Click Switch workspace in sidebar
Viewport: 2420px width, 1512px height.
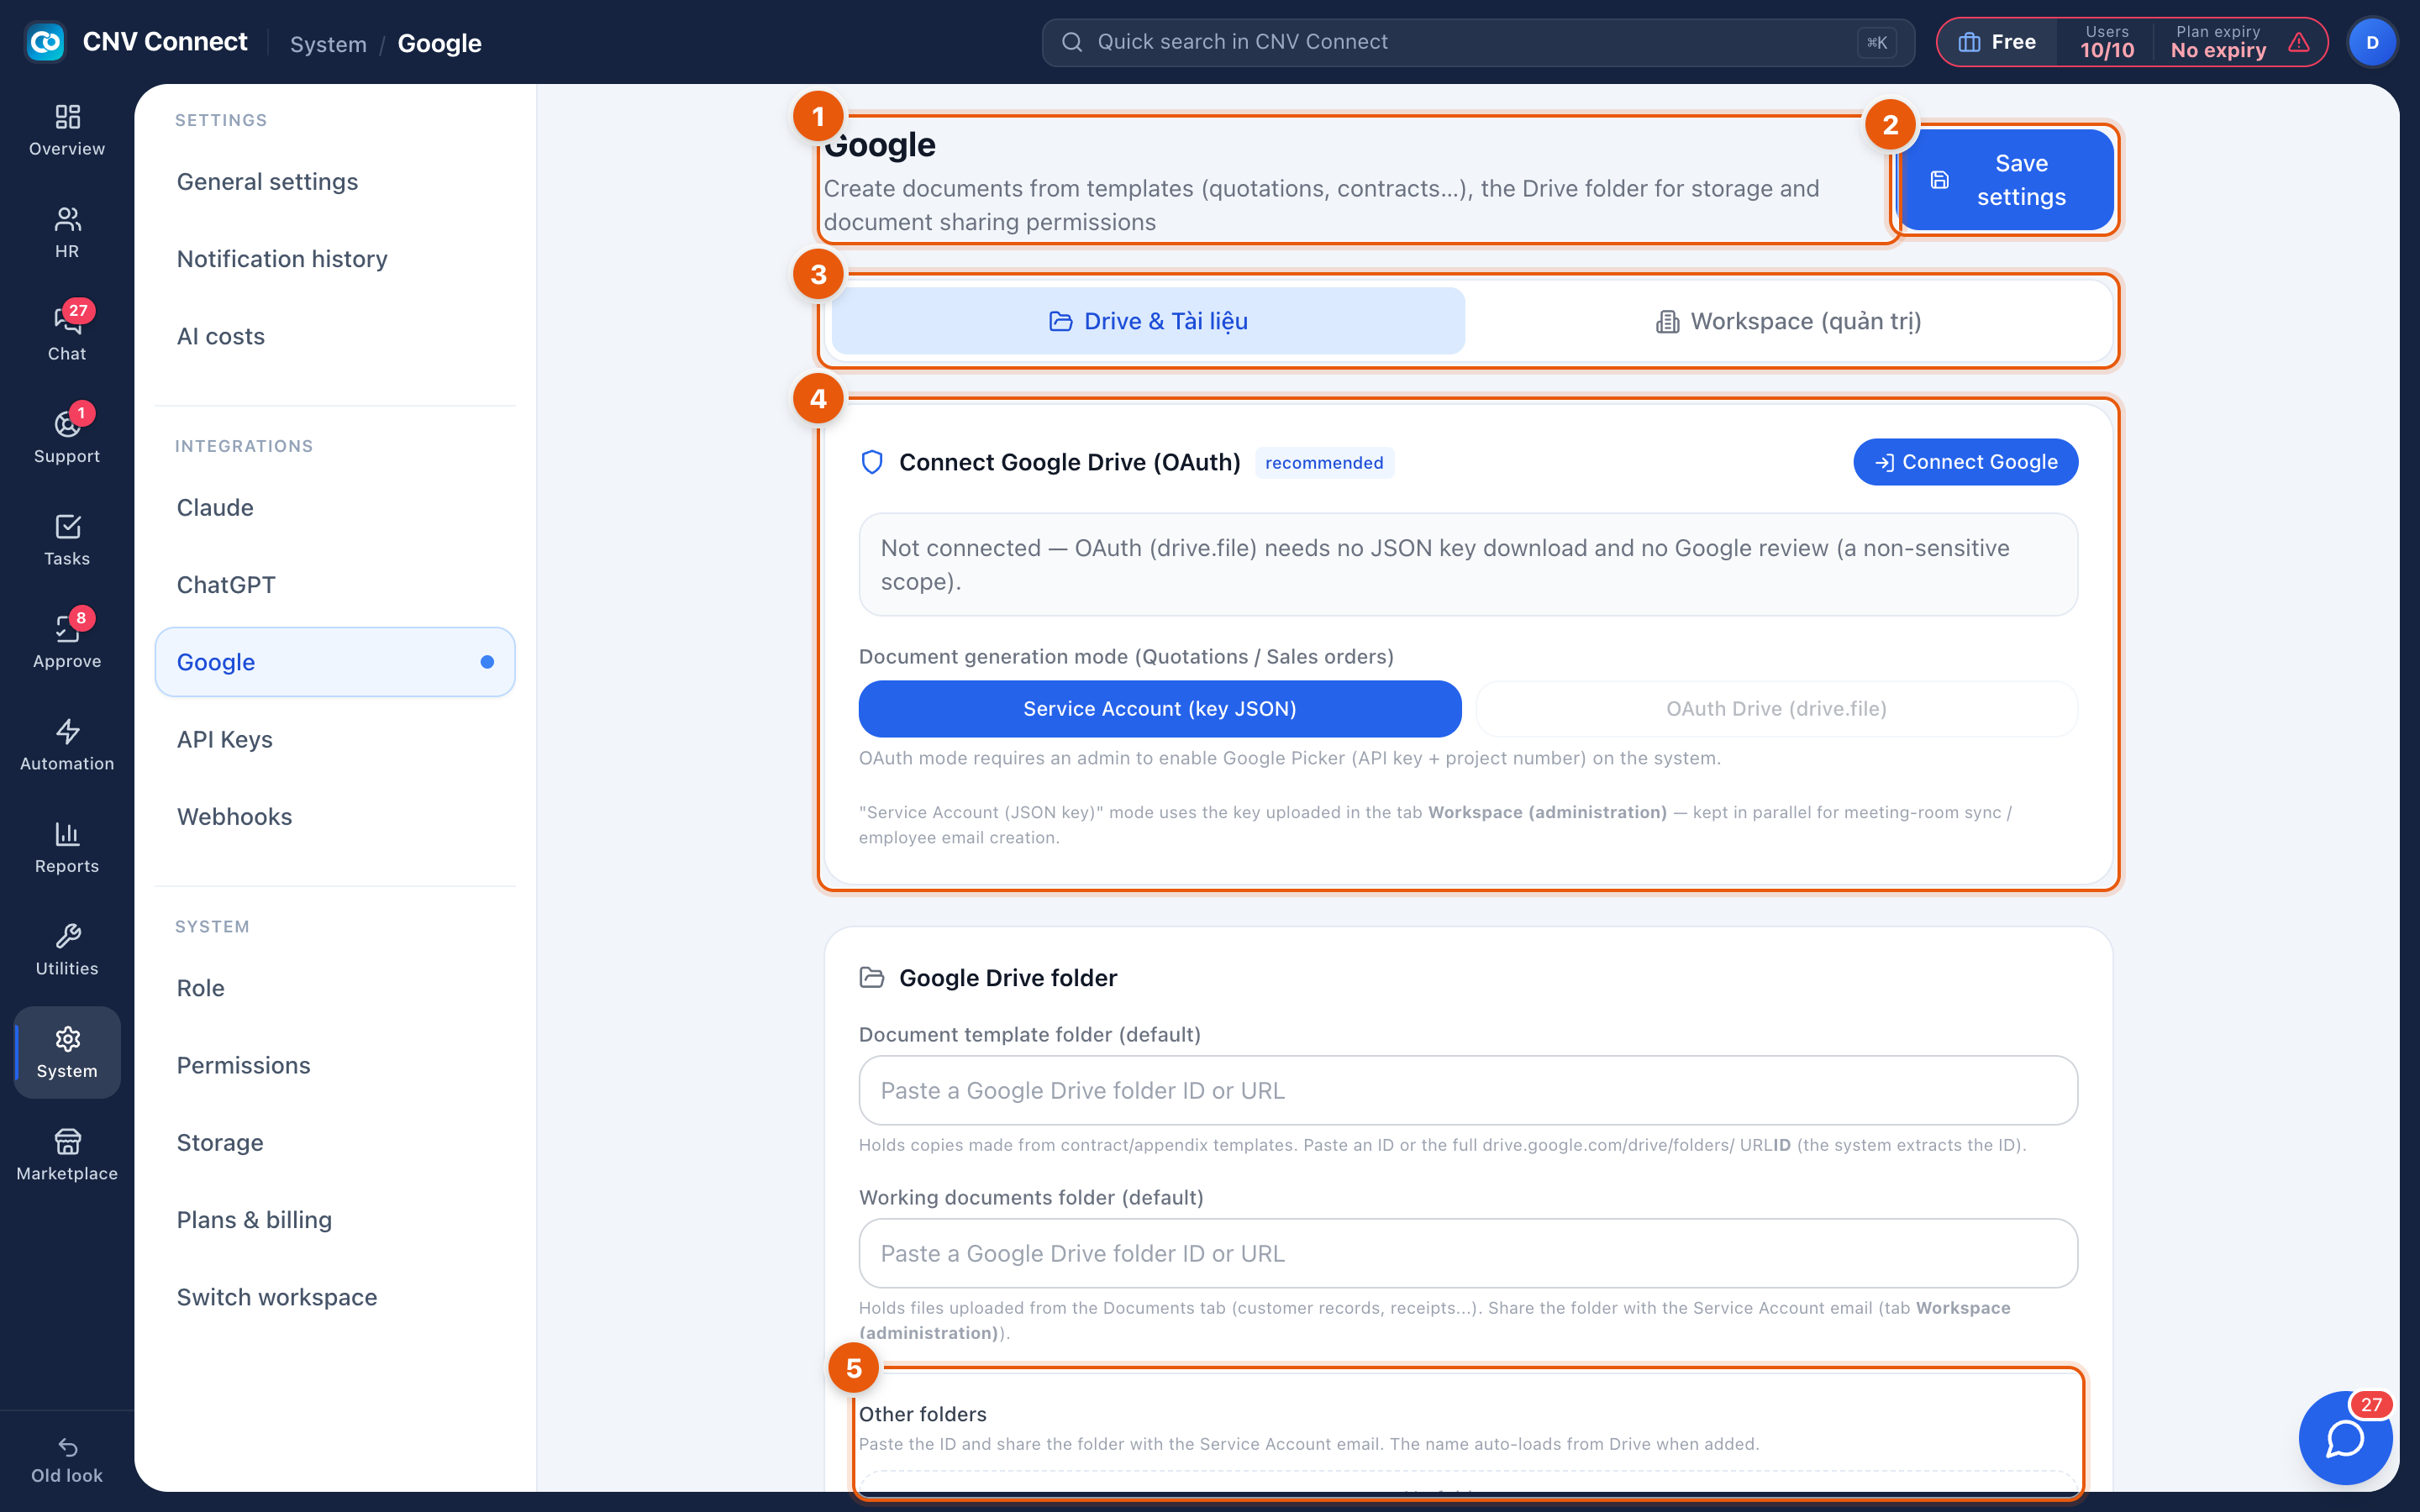[x=335, y=1297]
